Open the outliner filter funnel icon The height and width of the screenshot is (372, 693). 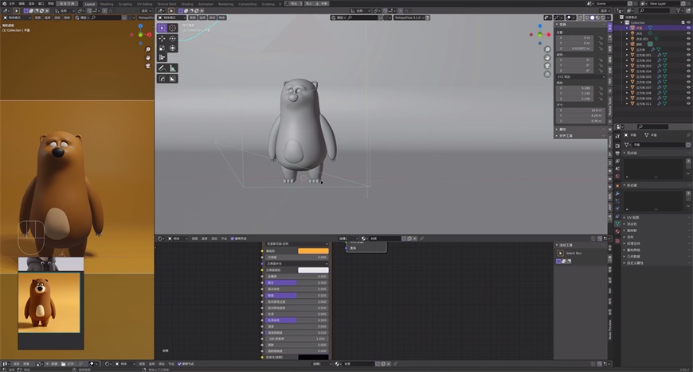(679, 10)
